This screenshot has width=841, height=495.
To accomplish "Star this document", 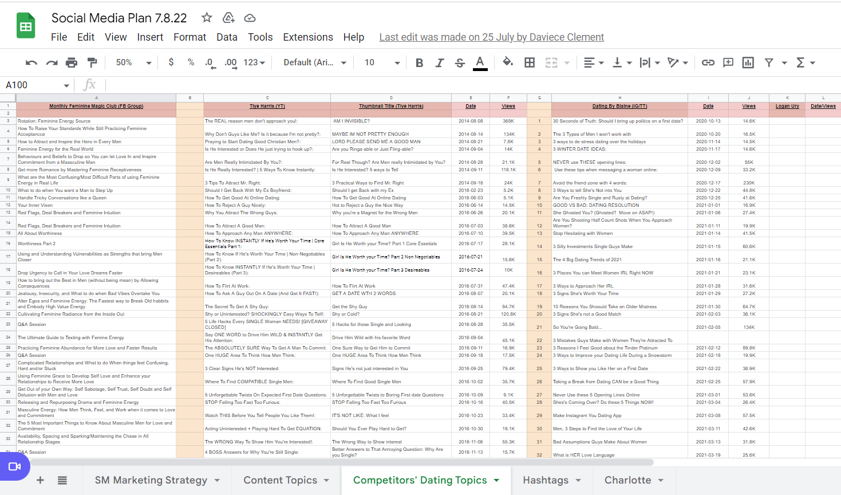I will [207, 18].
